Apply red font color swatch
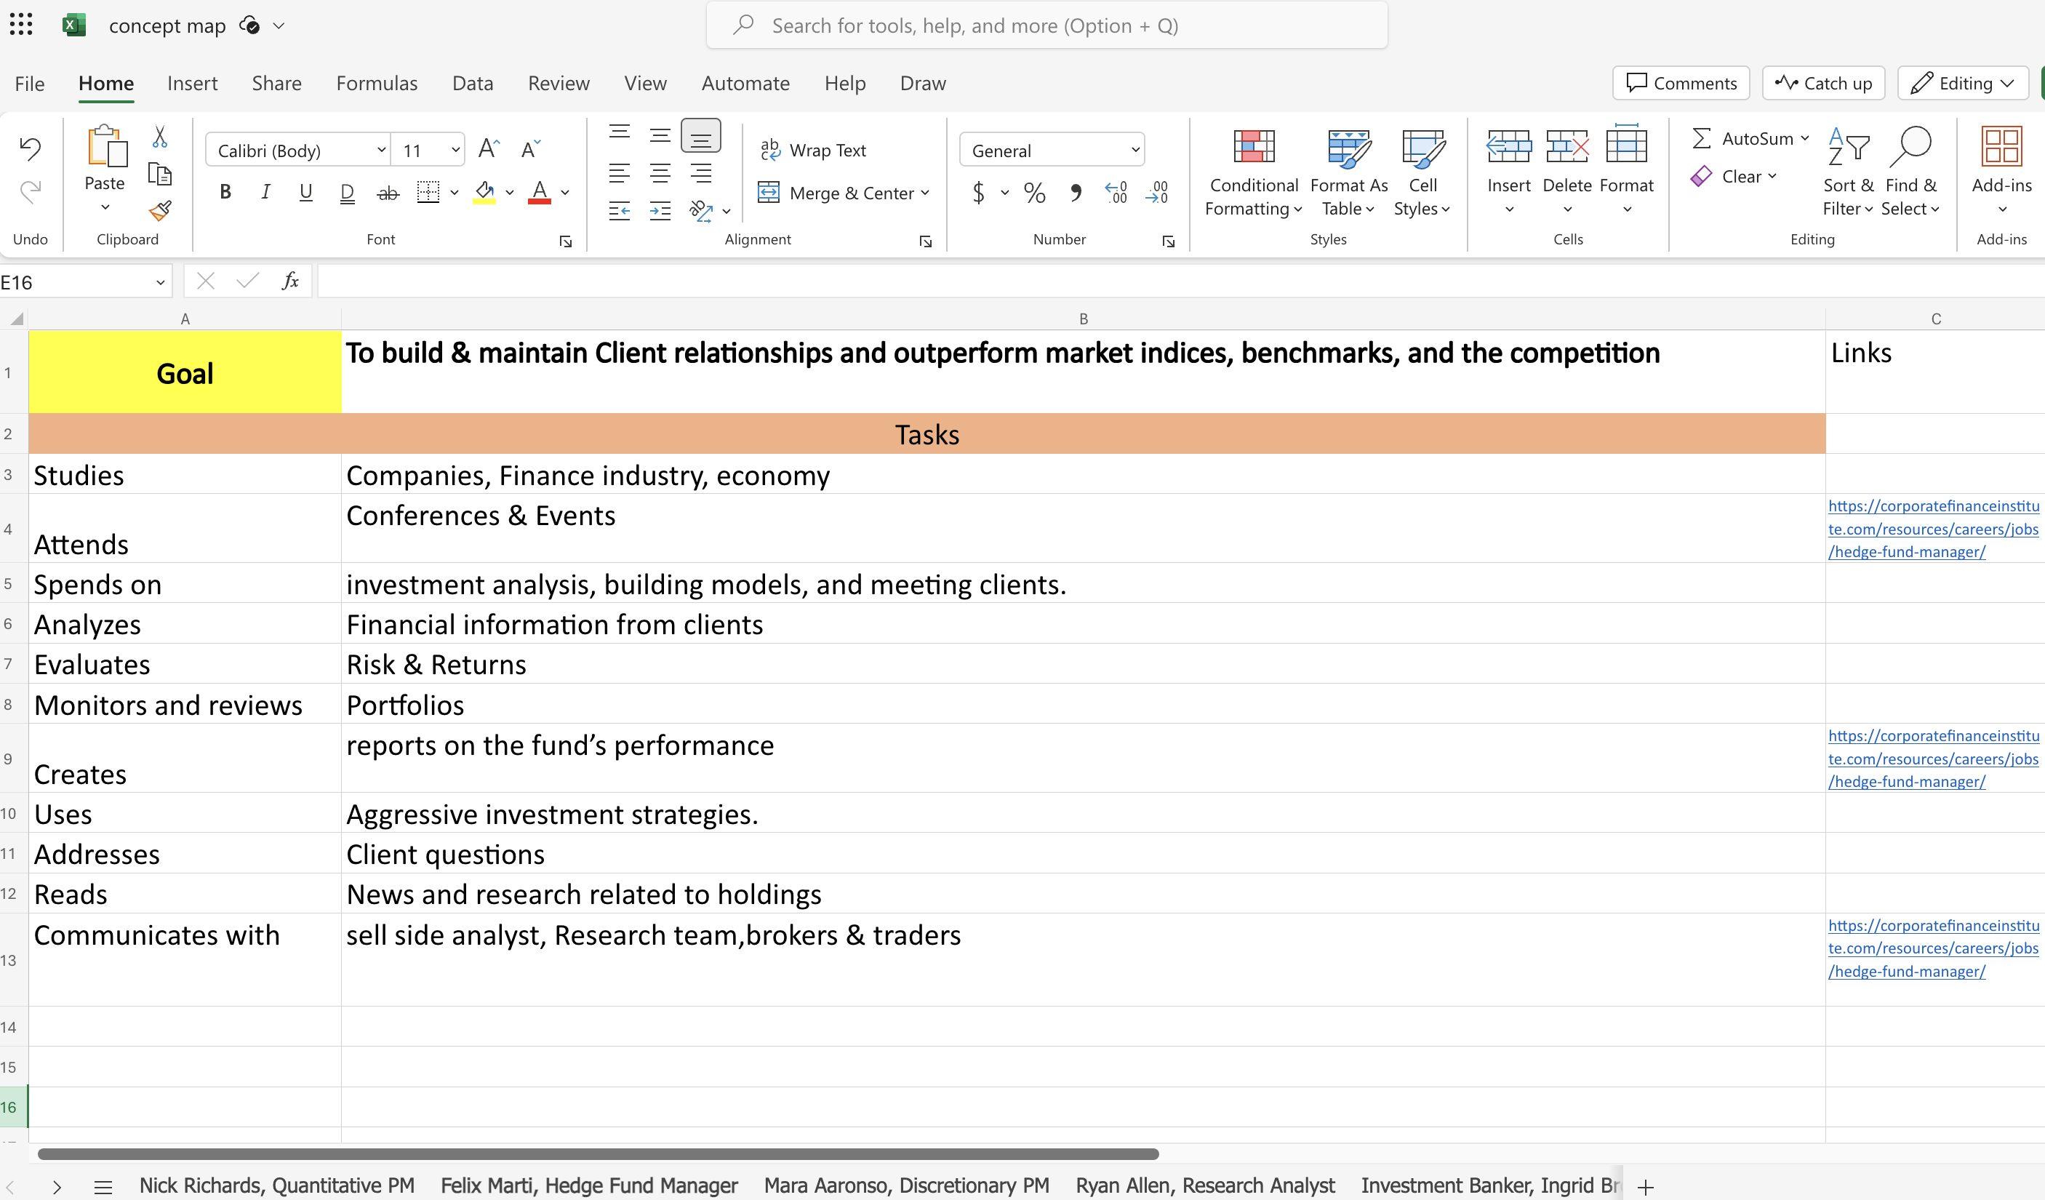This screenshot has height=1200, width=2045. pos(540,193)
